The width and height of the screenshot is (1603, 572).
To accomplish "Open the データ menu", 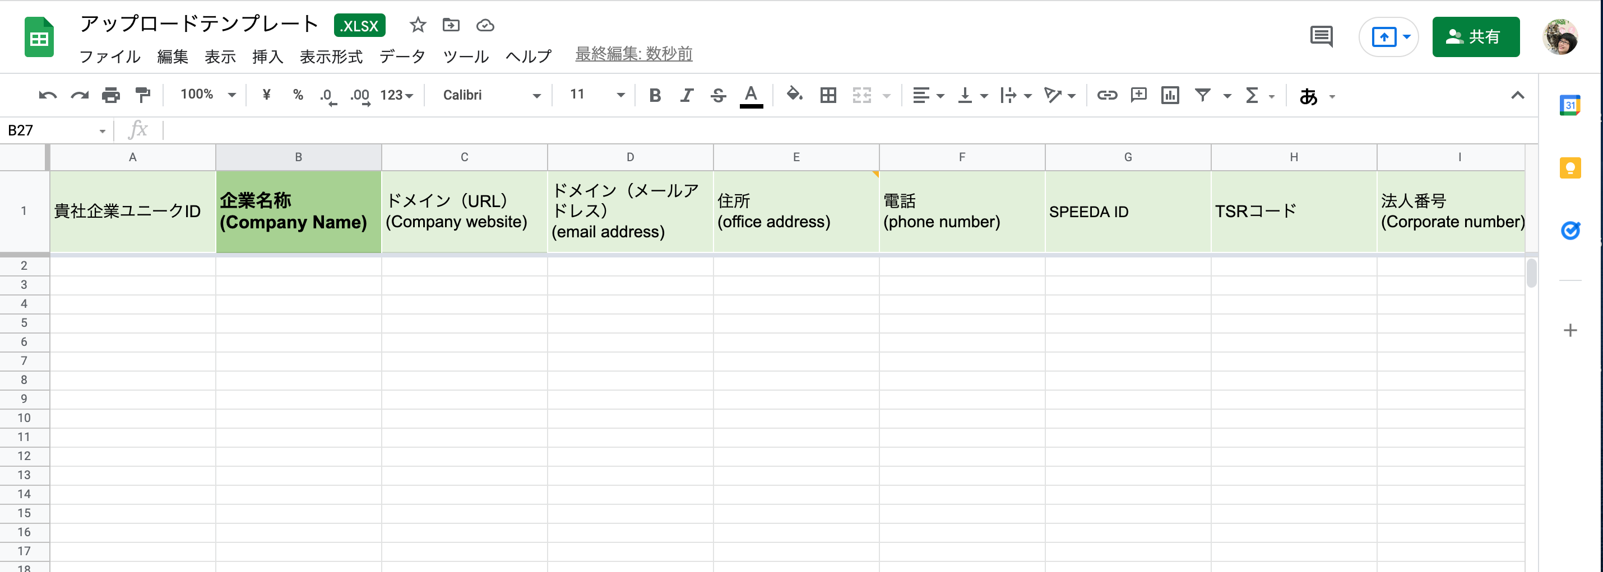I will (x=402, y=57).
